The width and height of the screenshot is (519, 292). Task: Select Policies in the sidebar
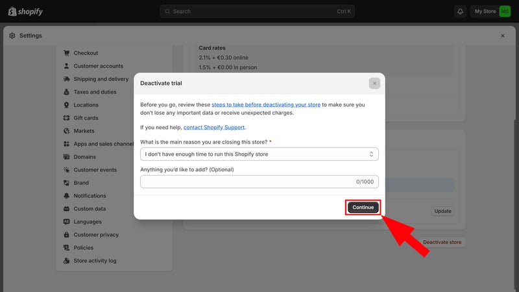point(84,248)
